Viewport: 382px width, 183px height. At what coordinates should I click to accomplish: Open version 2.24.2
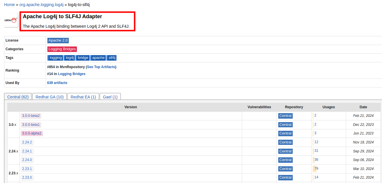[x=27, y=142]
